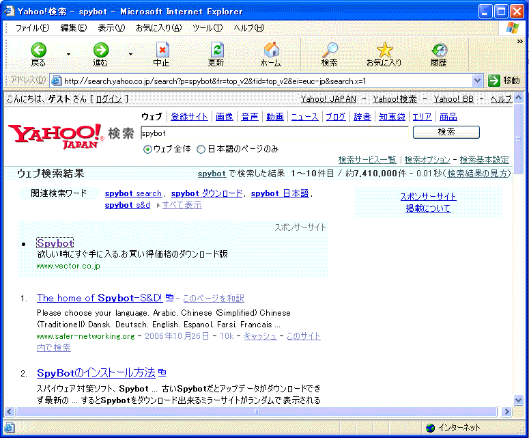Open the ヘルプ(H) menu

(x=249, y=28)
